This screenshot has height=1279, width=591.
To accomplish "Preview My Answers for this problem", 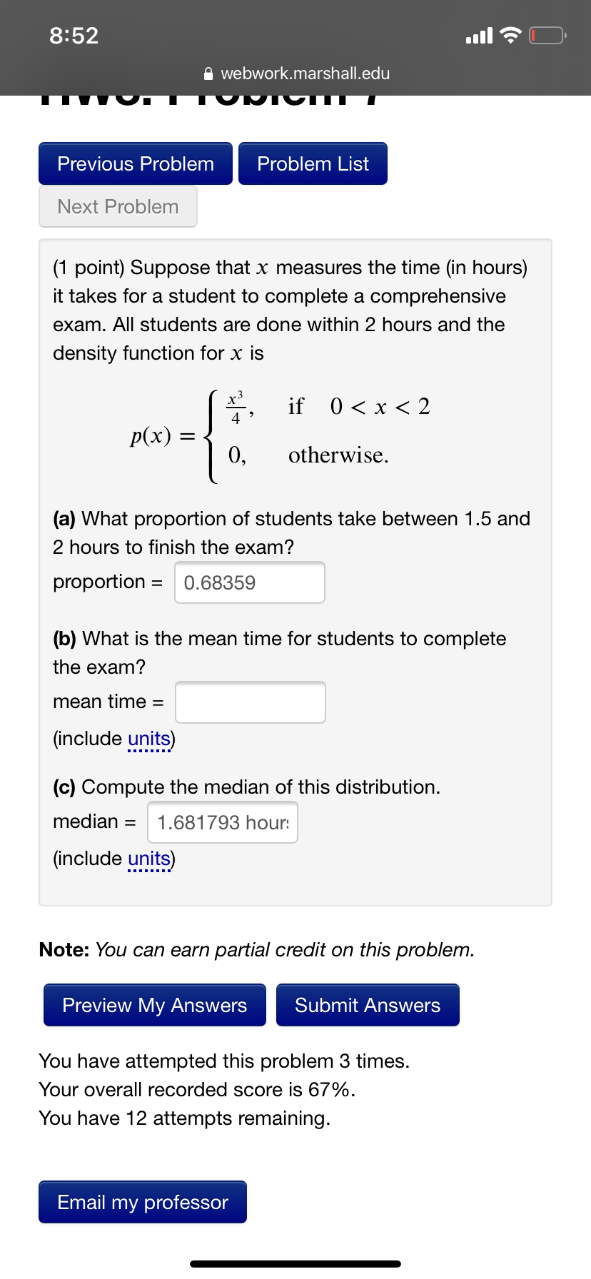I will tap(153, 1004).
